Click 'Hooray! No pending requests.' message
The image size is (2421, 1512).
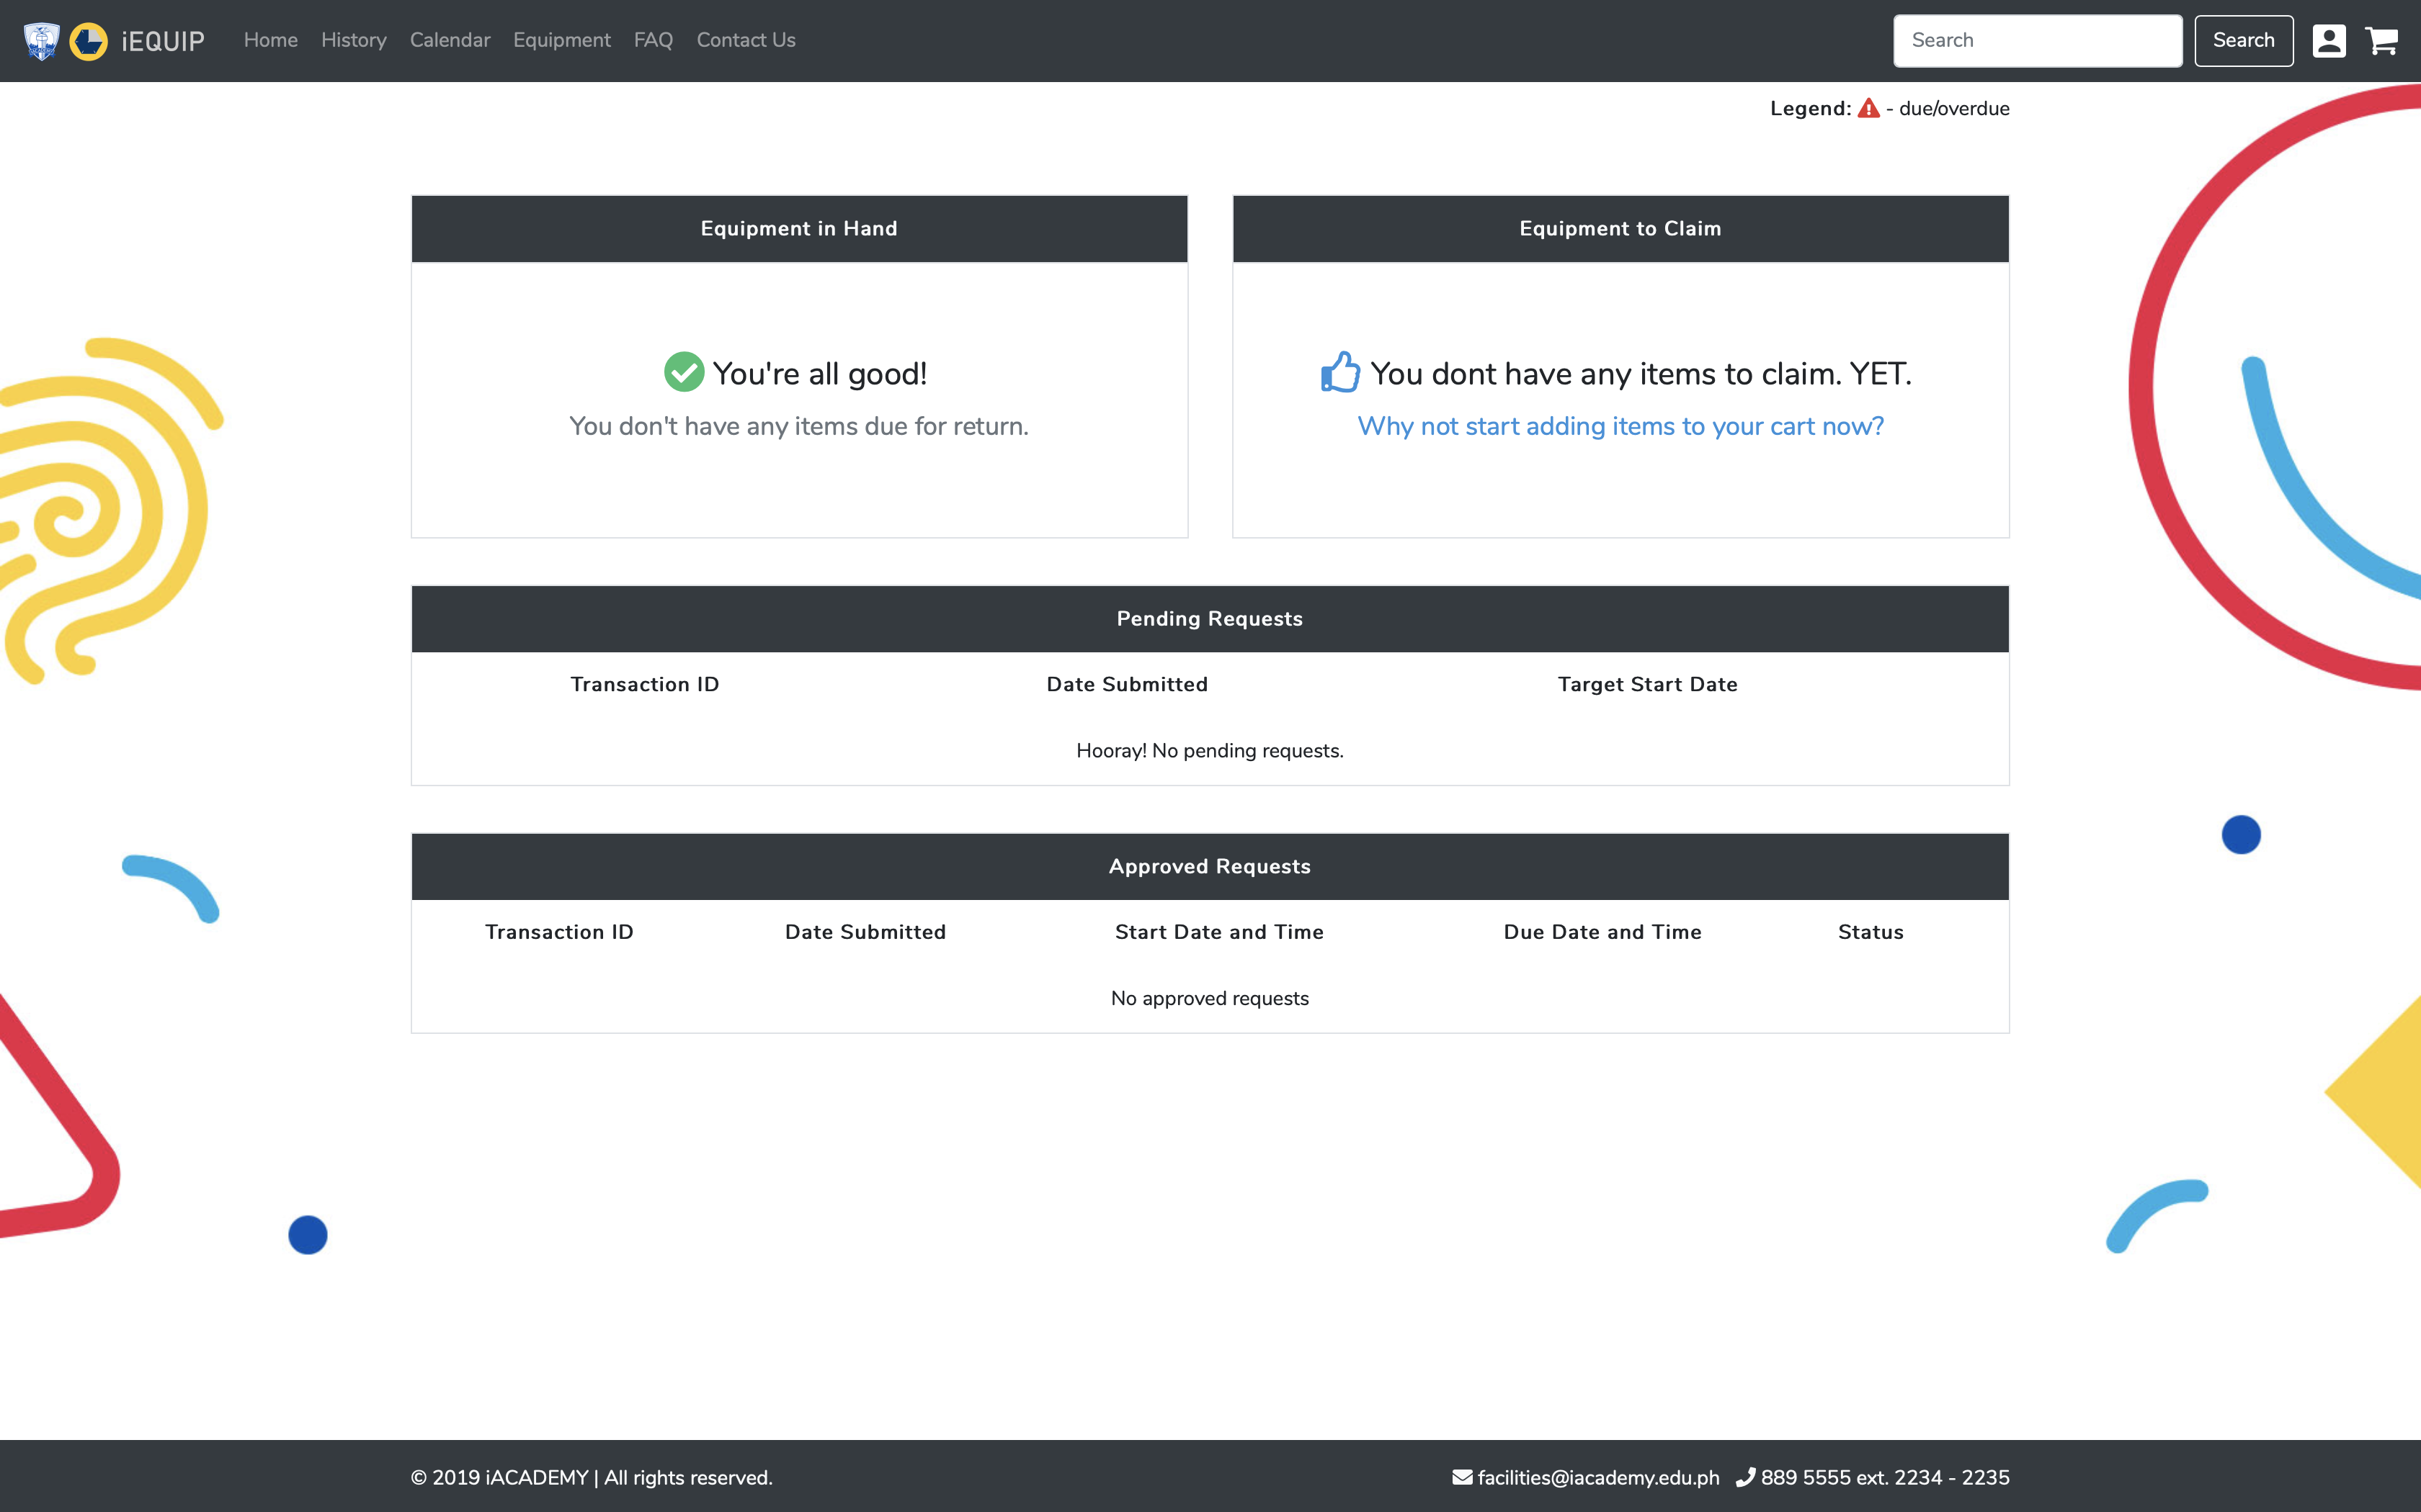pos(1210,751)
